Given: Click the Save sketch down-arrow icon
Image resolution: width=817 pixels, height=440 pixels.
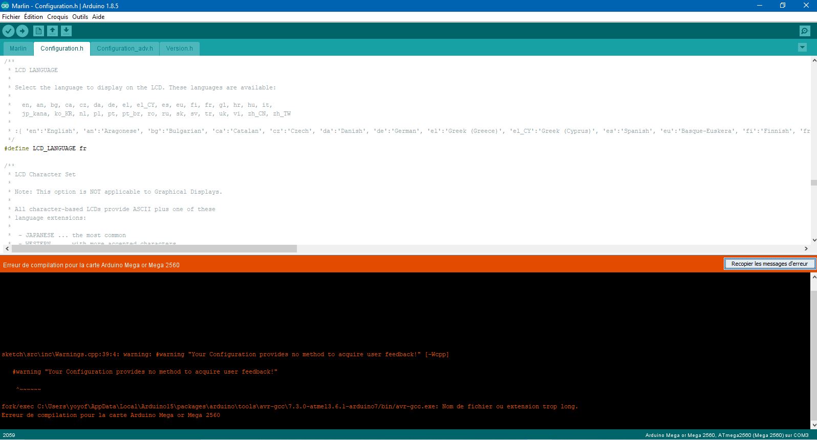Looking at the screenshot, I should 66,31.
